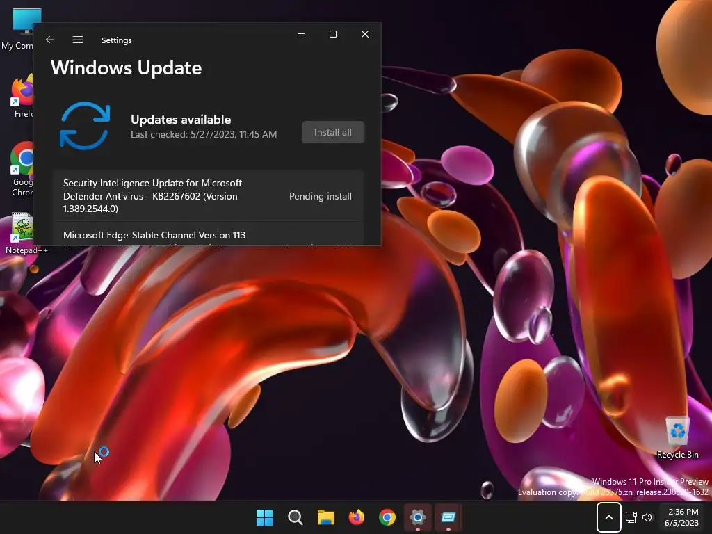
Task: Open the Settings hamburger navigation menu
Action: (x=78, y=40)
